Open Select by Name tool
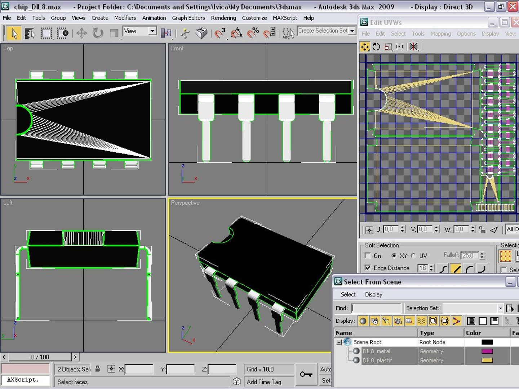The width and height of the screenshot is (519, 389). click(30, 33)
